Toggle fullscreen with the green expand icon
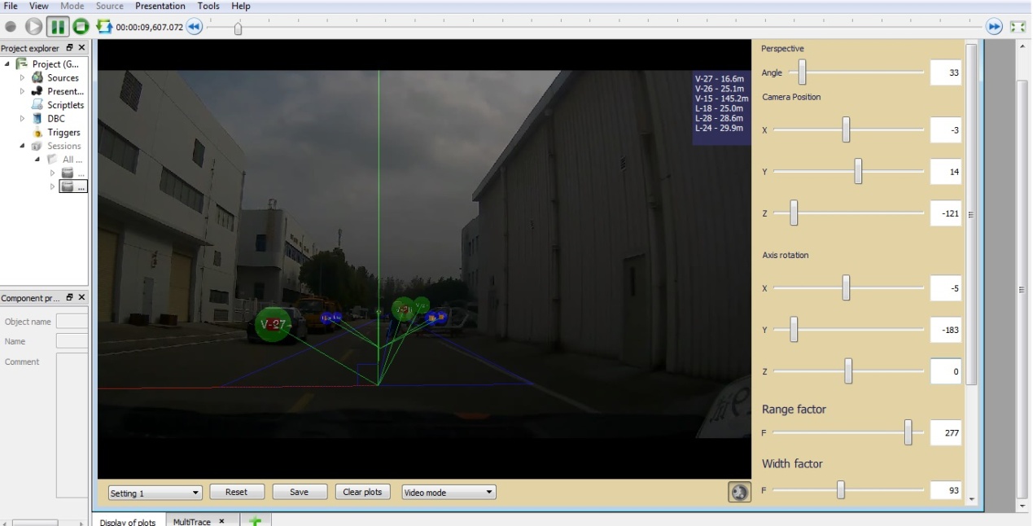This screenshot has height=526, width=1033. [1018, 27]
